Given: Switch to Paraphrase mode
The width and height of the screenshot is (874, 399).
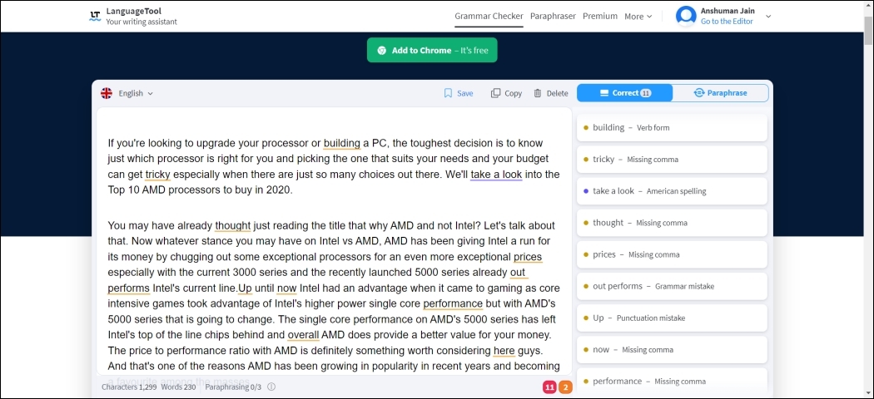Looking at the screenshot, I should click(x=720, y=93).
